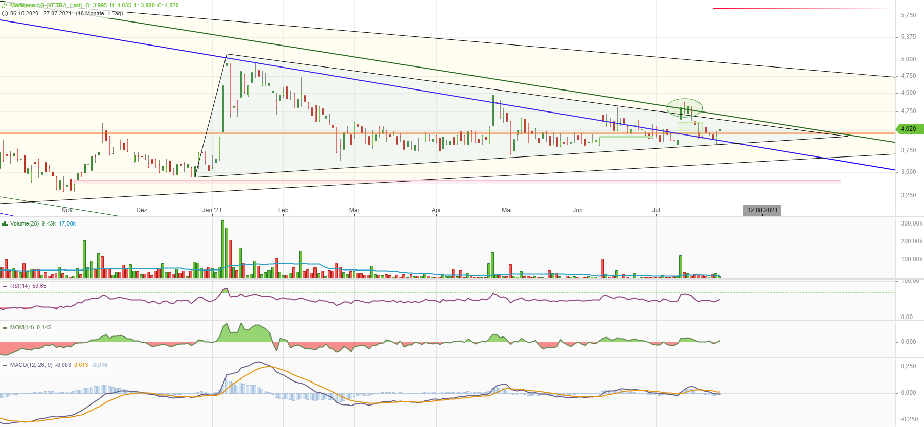Open the MOM(14) indicator label
The height and width of the screenshot is (427, 924).
click(22, 328)
